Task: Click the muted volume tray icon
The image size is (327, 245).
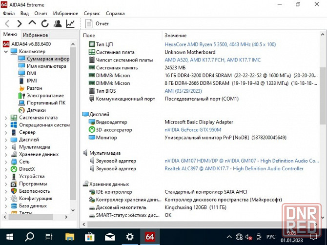Action: pyautogui.click(x=248, y=237)
